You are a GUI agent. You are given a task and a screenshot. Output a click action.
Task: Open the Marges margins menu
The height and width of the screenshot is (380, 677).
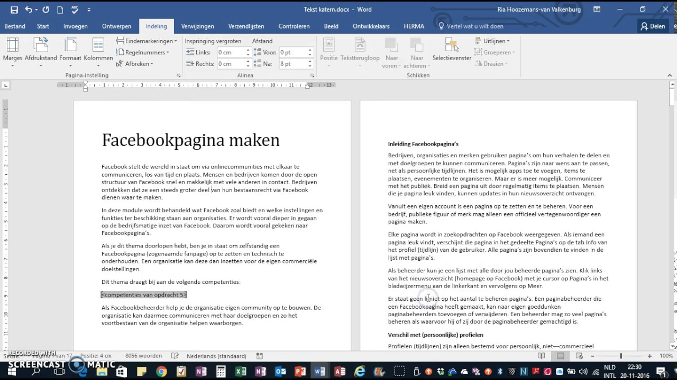click(x=12, y=53)
